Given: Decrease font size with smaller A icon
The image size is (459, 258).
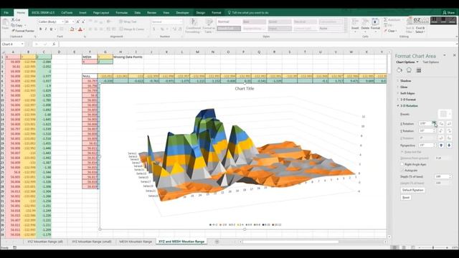Looking at the screenshot, I should pos(83,21).
